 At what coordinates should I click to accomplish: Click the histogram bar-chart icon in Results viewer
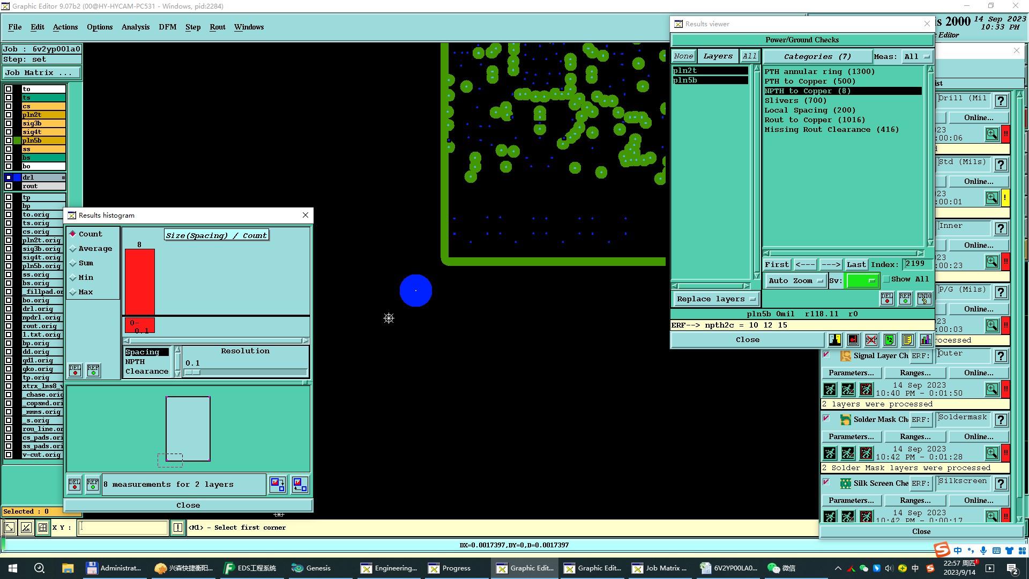click(926, 340)
